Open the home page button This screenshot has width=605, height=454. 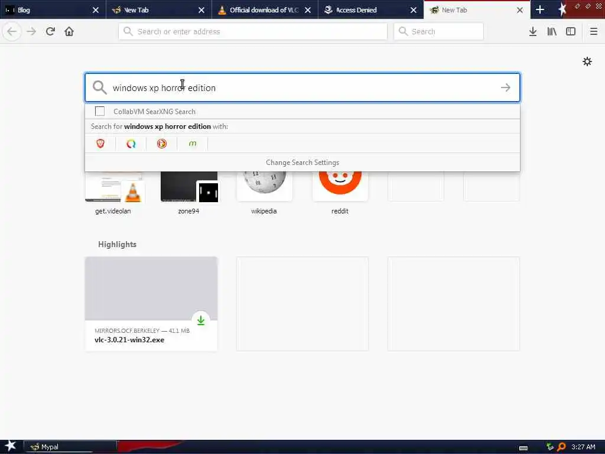(x=69, y=31)
